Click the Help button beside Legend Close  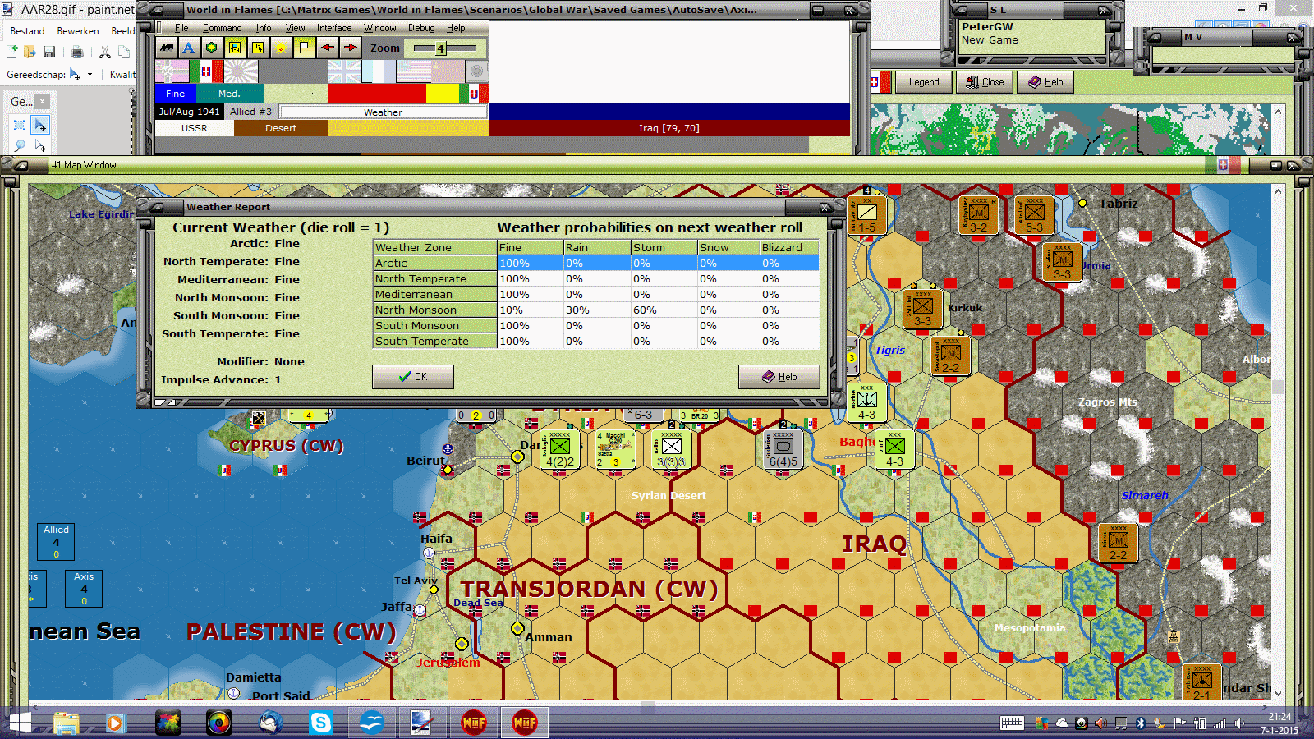click(1045, 82)
